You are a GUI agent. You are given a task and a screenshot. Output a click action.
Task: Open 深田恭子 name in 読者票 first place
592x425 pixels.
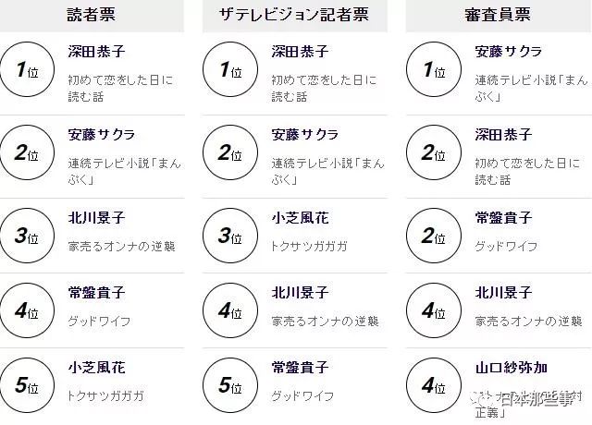point(96,52)
